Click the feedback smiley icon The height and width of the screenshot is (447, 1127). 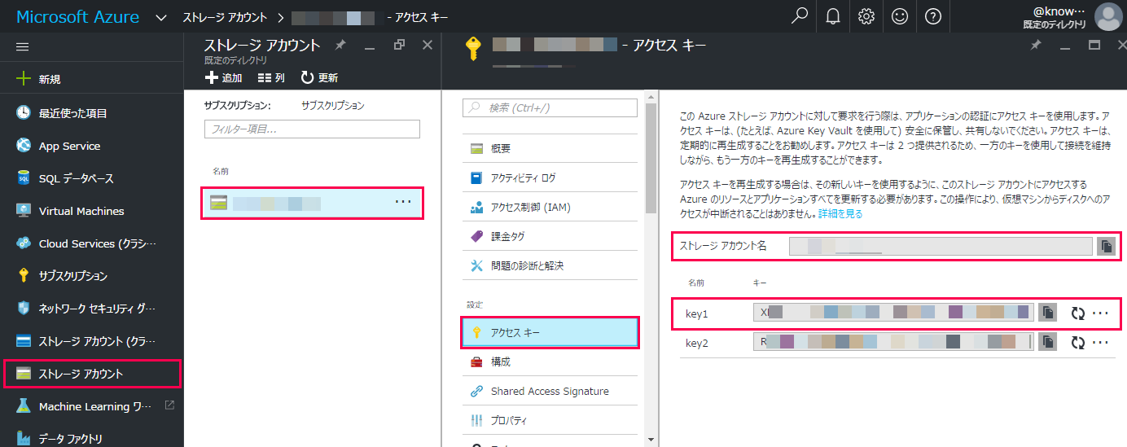pyautogui.click(x=900, y=16)
